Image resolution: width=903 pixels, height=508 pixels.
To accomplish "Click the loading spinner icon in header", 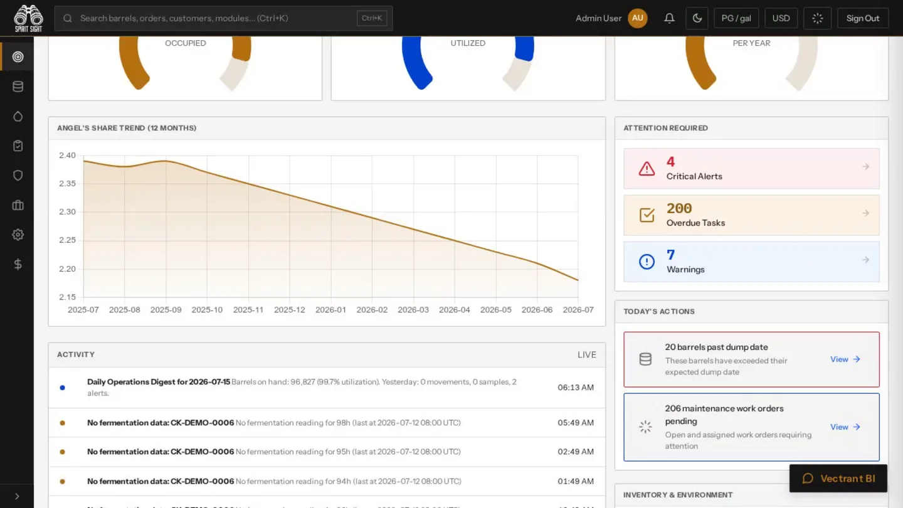I will (817, 18).
